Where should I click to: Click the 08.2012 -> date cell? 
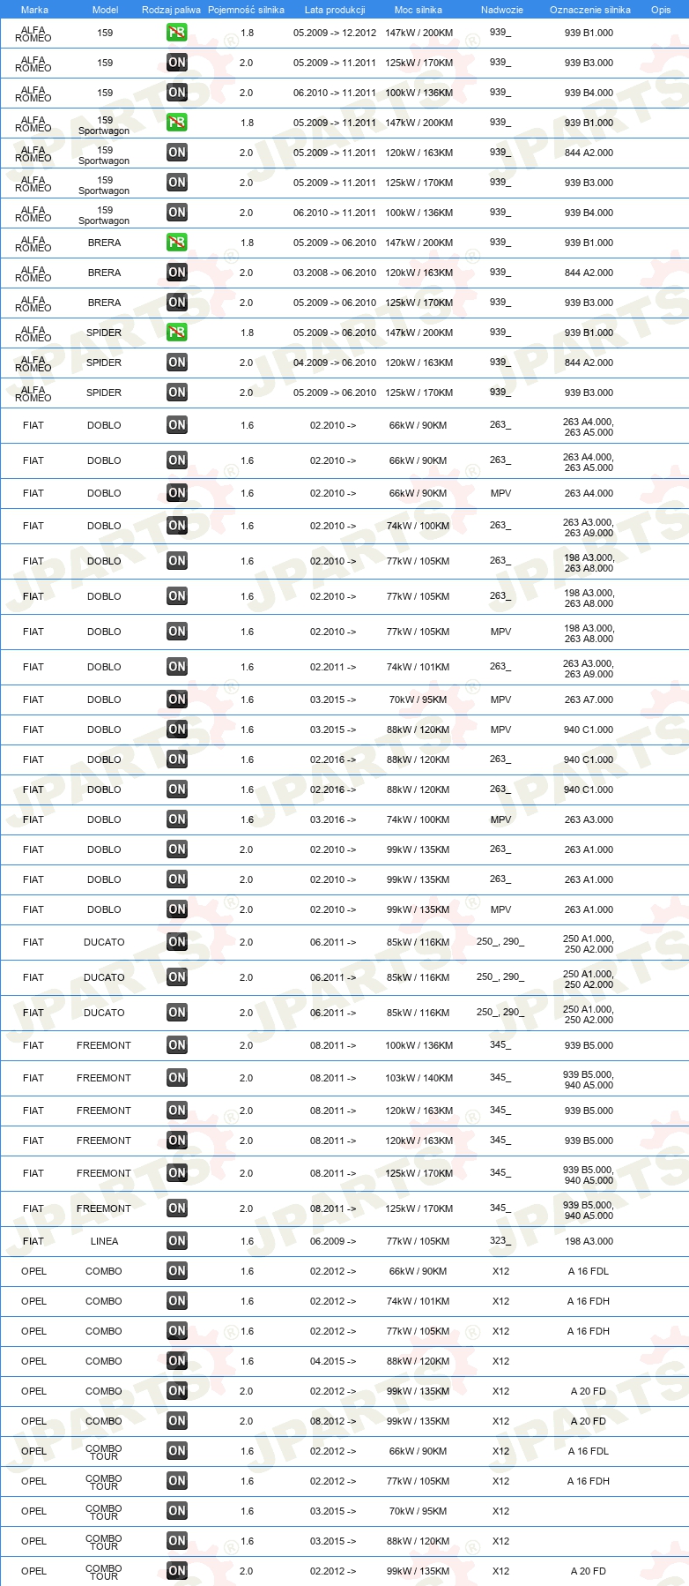(333, 1421)
